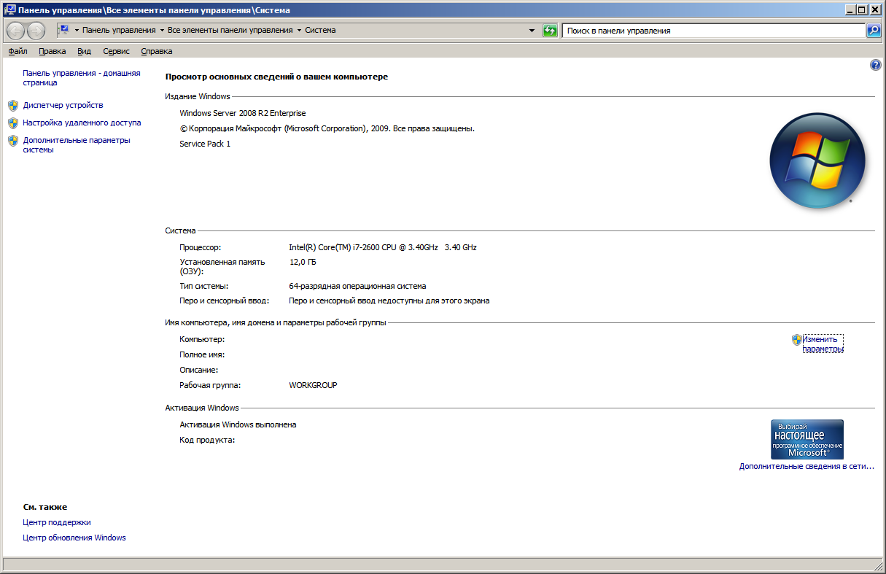Open Центр обновления Windows link

click(74, 538)
